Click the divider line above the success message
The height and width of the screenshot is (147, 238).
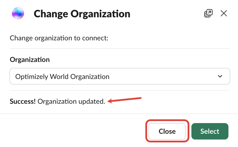pos(120,90)
